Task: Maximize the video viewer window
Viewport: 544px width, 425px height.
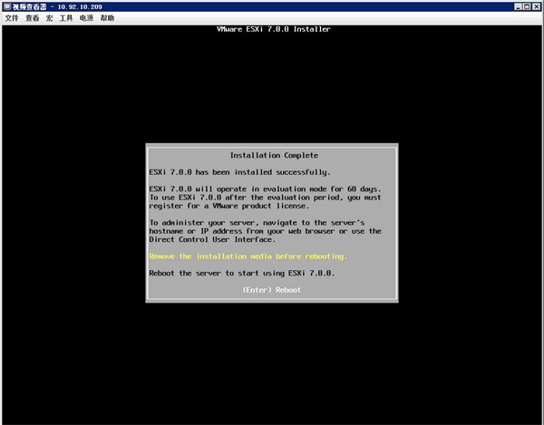Action: point(527,6)
